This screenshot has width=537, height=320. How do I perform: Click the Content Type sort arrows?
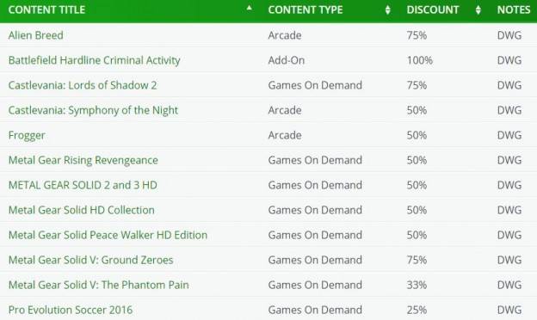click(x=387, y=9)
